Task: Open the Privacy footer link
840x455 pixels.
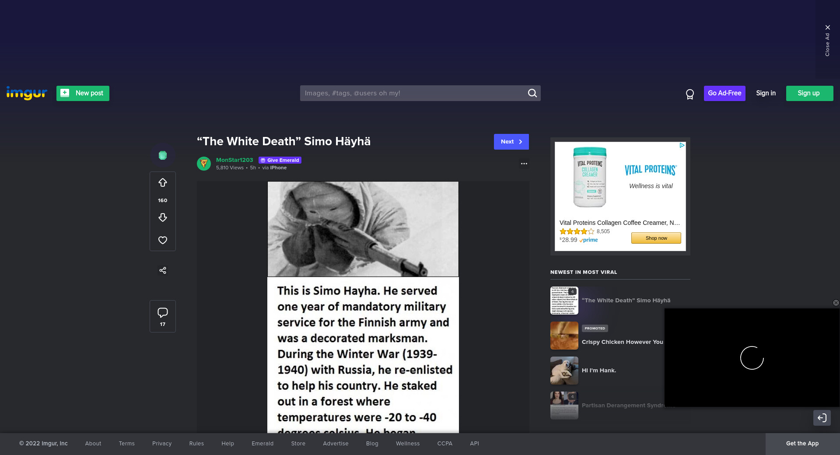Action: 162,444
